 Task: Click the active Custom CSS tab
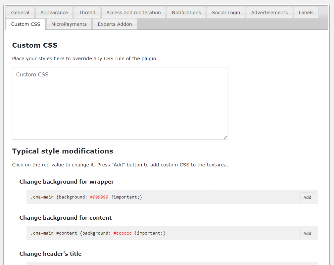pyautogui.click(x=25, y=24)
